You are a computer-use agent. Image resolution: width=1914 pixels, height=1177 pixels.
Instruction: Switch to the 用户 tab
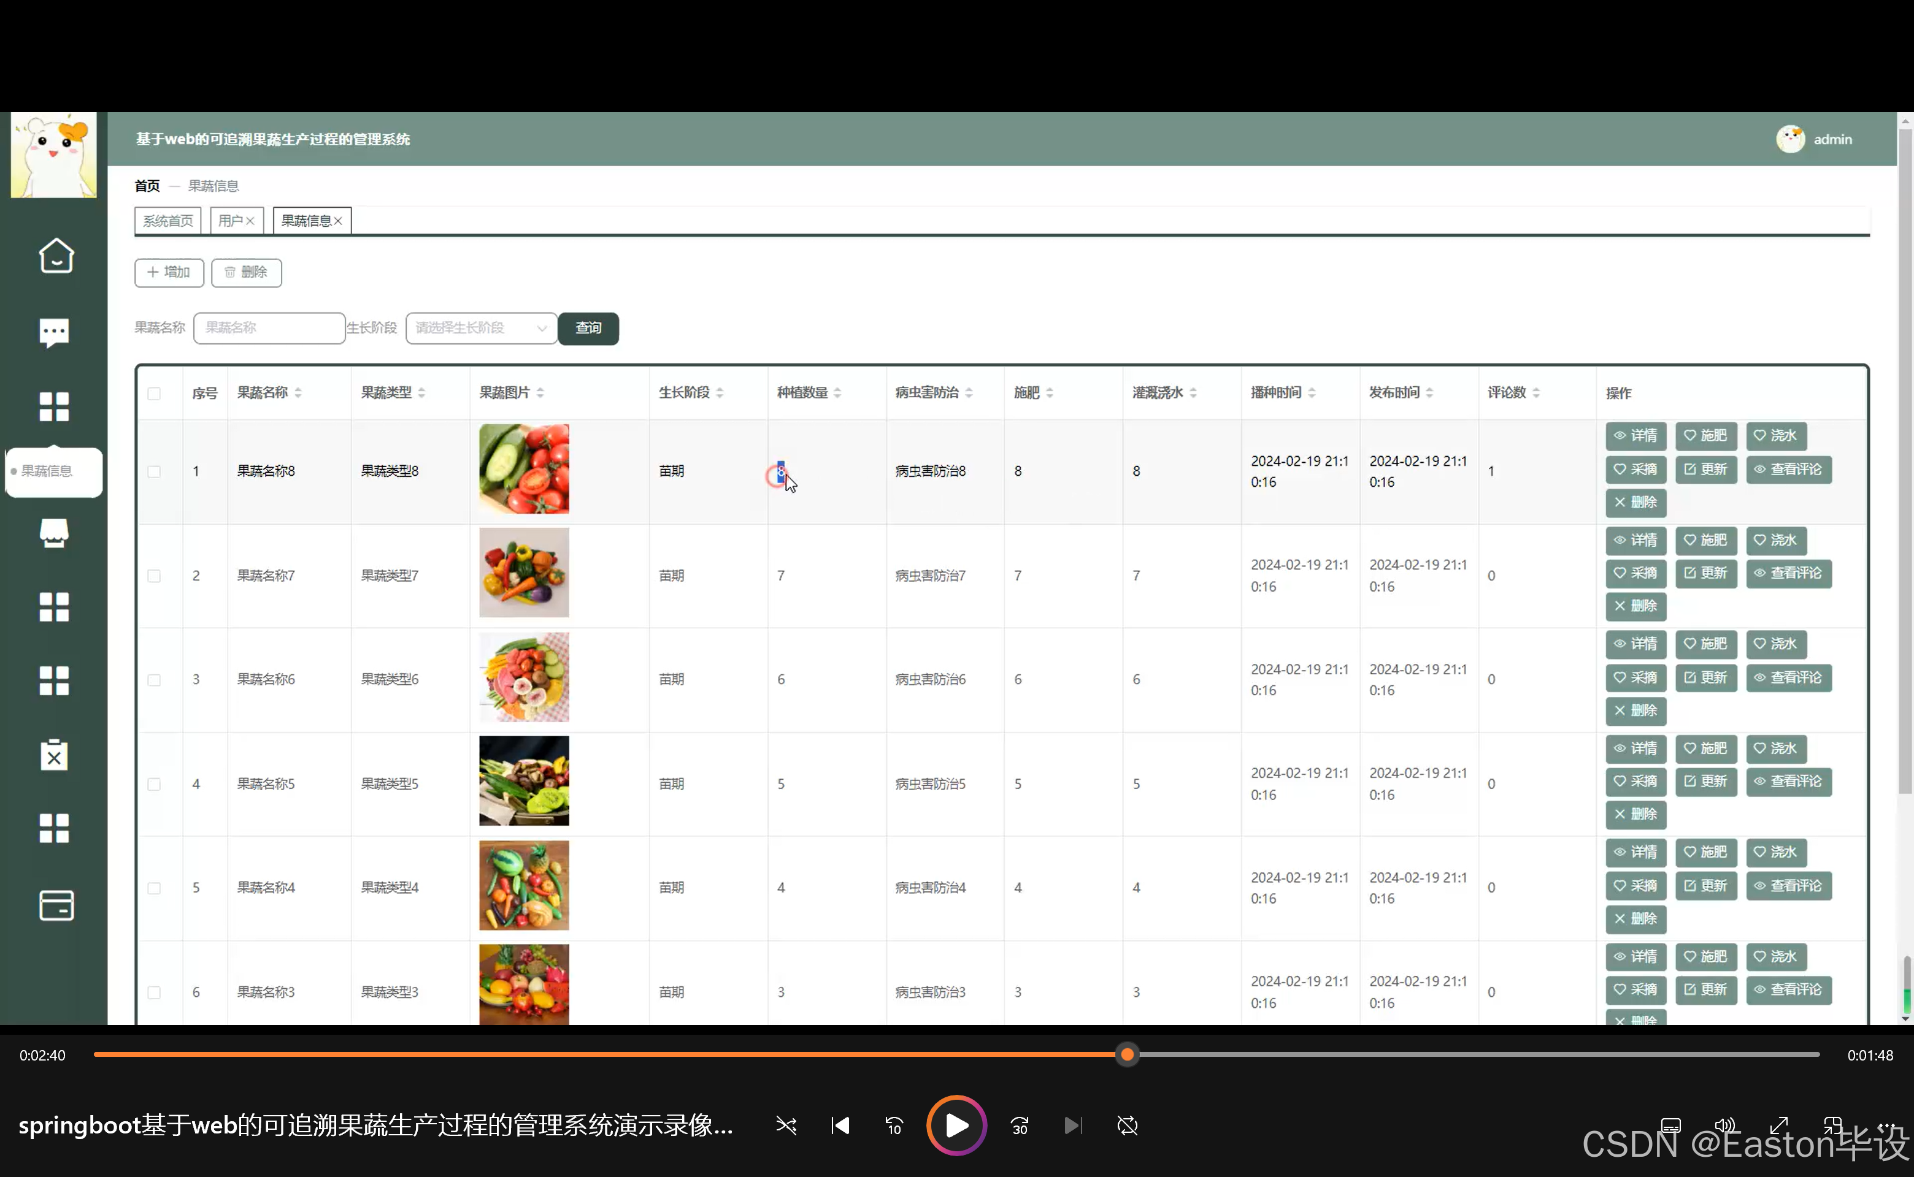pyautogui.click(x=231, y=221)
